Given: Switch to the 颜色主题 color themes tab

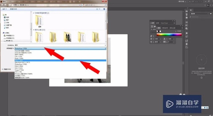Looking at the screenshot, I should pyautogui.click(x=173, y=28).
